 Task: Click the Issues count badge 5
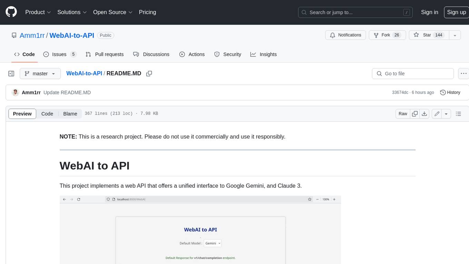(73, 54)
